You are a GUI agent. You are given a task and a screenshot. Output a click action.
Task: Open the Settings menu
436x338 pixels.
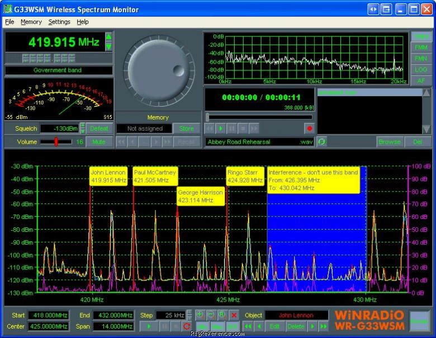59,22
